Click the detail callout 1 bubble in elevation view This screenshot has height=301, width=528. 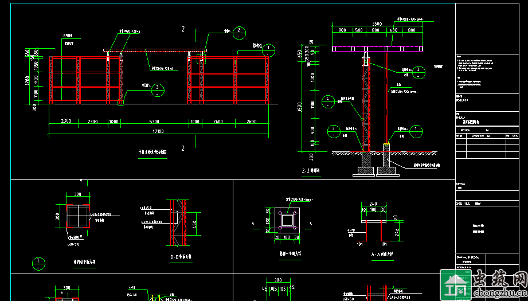tap(267, 49)
